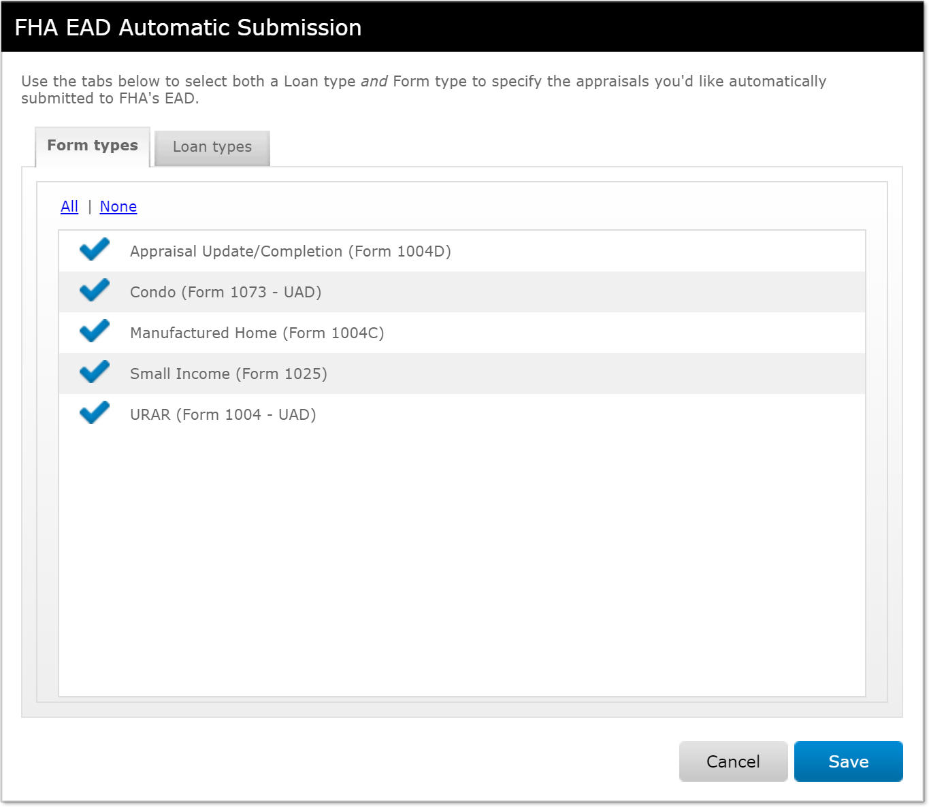Click the All link

coord(69,207)
